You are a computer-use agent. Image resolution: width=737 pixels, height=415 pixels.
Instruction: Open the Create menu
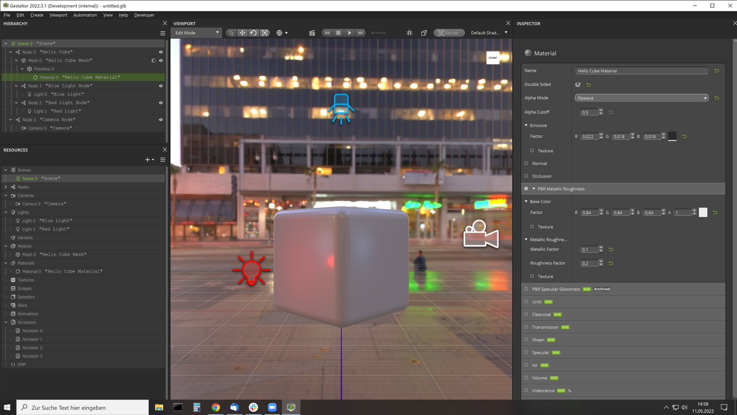coord(37,15)
